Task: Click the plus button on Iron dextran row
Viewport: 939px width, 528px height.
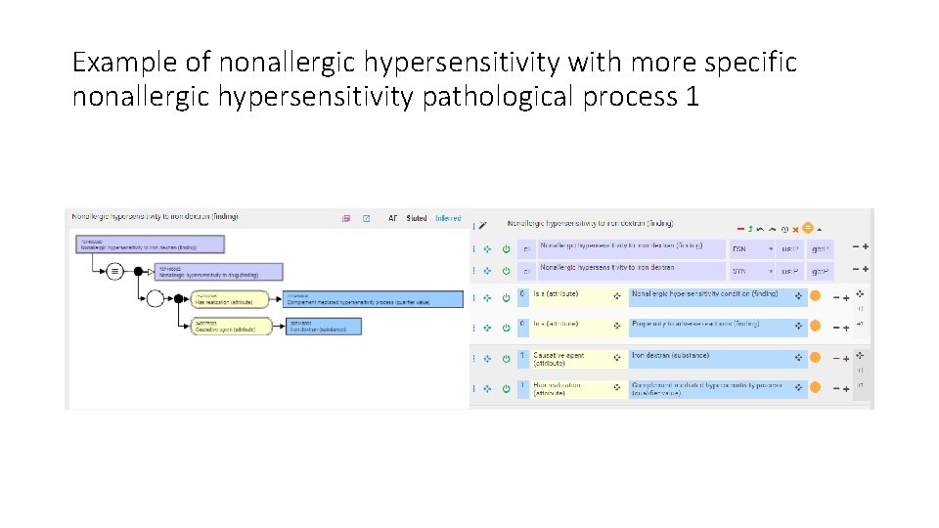Action: (x=846, y=358)
